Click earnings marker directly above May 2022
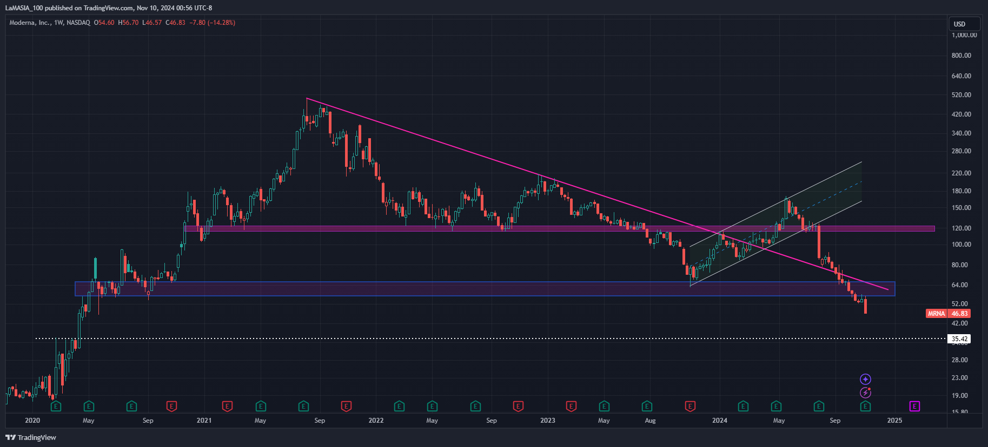Viewport: 988px width, 447px height. 432,406
